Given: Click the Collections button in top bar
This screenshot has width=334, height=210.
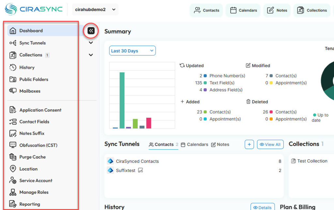Looking at the screenshot, I should coord(312,10).
